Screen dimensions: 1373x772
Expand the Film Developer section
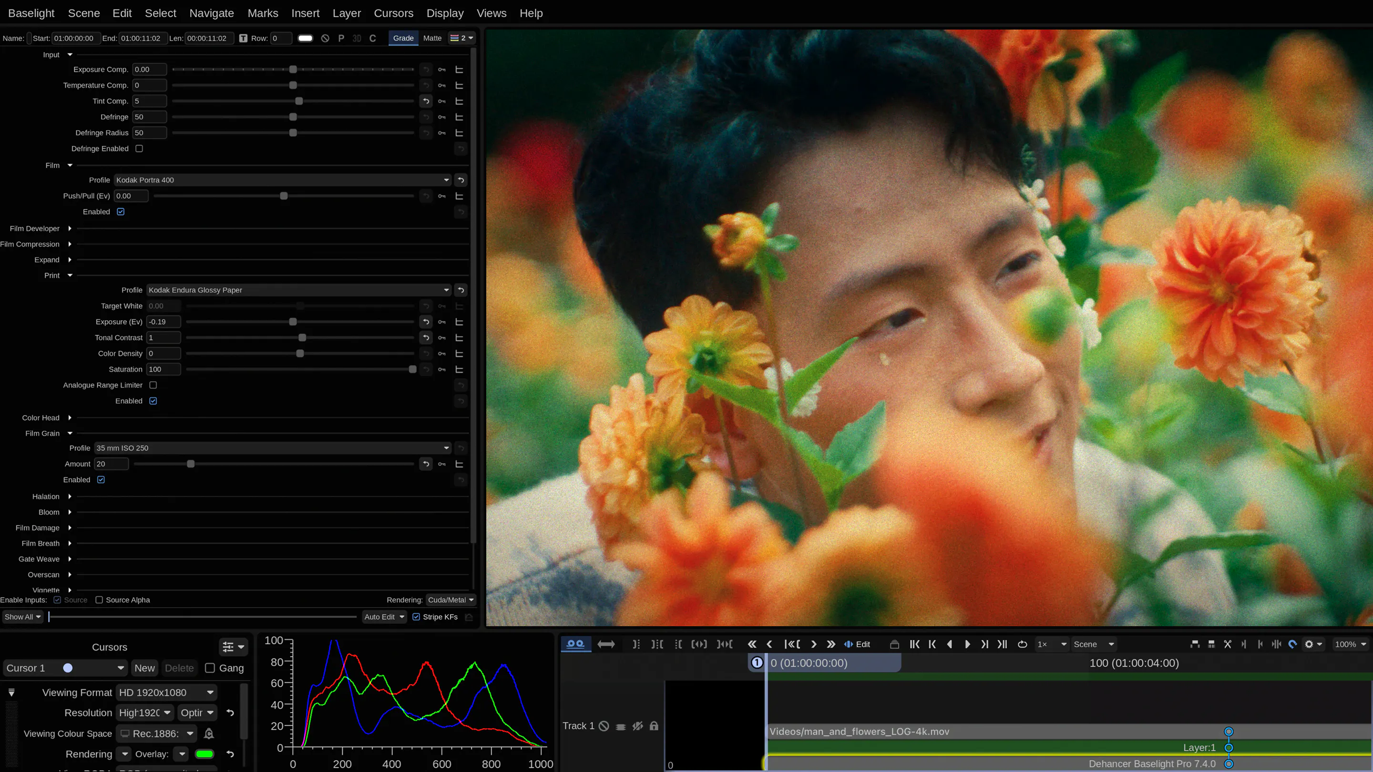(x=70, y=229)
